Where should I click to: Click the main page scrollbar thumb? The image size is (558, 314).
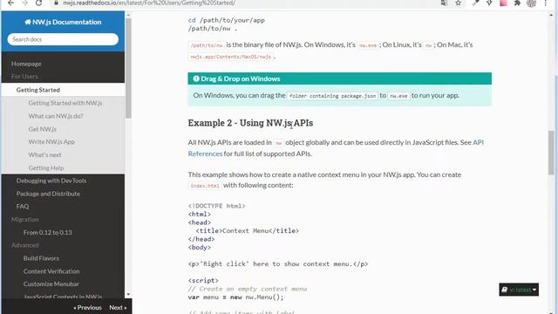click(551, 153)
